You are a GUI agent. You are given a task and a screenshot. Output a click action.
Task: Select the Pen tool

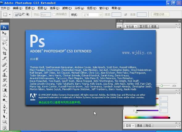pos(4,106)
